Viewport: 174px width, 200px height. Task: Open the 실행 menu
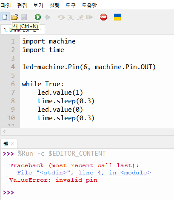(54, 6)
